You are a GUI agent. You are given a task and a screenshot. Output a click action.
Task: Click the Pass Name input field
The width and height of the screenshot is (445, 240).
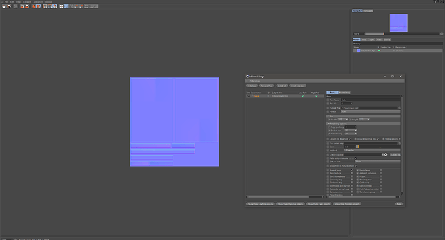pyautogui.click(x=371, y=100)
